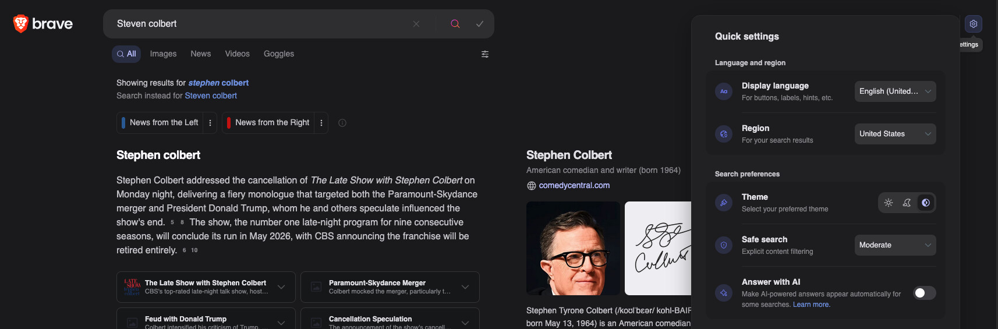
Task: Click the Quick settings heading
Action: tap(747, 37)
